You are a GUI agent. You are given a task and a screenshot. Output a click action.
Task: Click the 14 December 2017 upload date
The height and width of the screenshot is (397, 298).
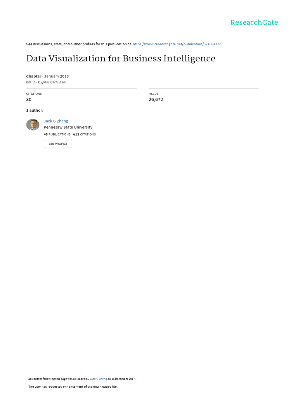[x=123, y=379]
